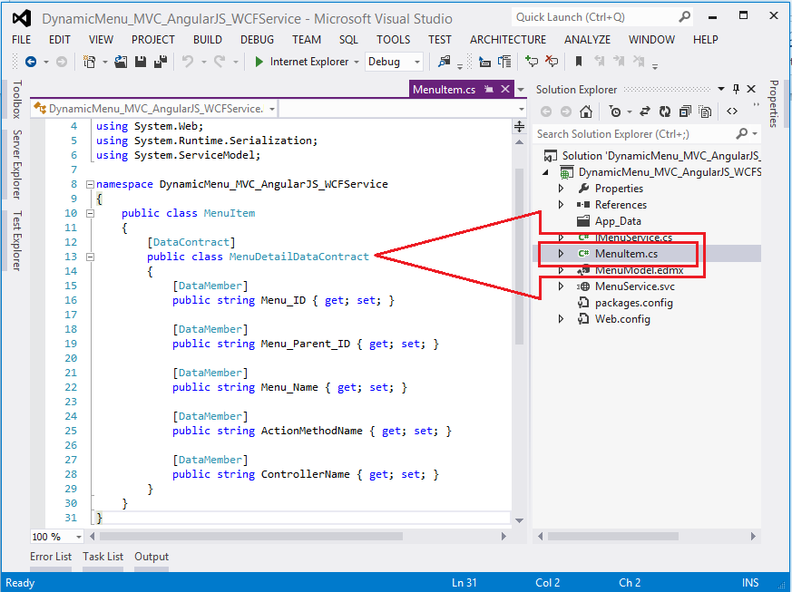
Task: Toggle Show All Files in Solution Explorer
Action: [x=706, y=112]
